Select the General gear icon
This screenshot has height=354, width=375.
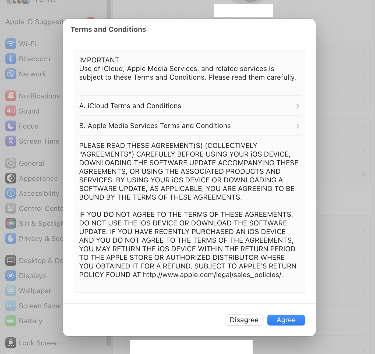pyautogui.click(x=11, y=163)
